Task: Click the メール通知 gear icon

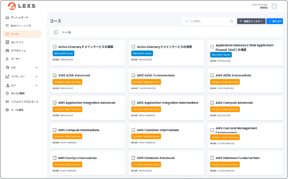Action: coord(7,110)
